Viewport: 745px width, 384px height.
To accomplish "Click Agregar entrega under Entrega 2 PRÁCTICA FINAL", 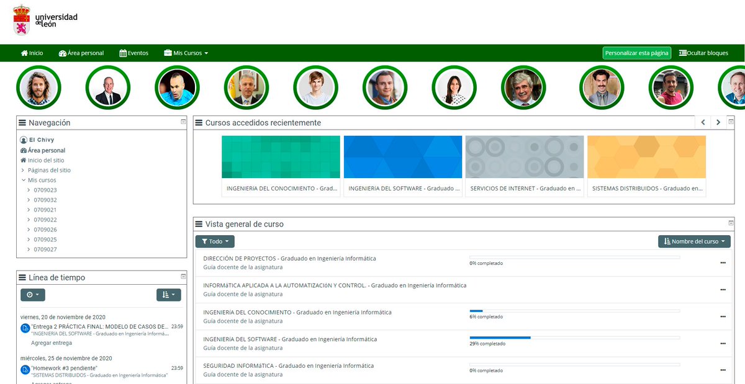I will [52, 342].
